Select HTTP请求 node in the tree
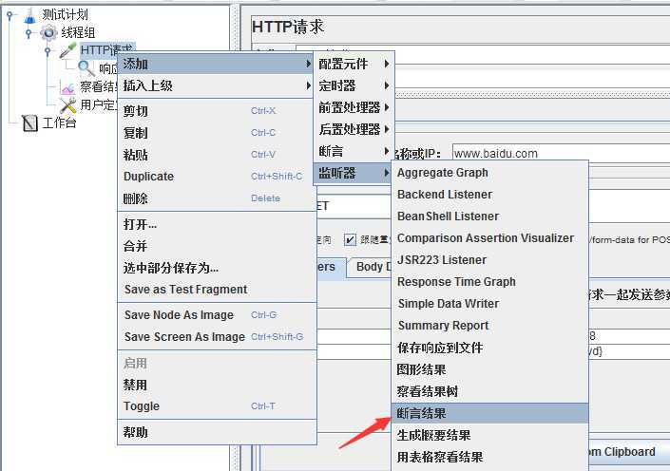Screen dimensions: 670x471 tap(106, 50)
